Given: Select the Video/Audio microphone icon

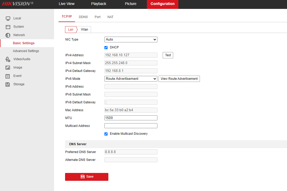Looking at the screenshot, I should pyautogui.click(x=8, y=59).
